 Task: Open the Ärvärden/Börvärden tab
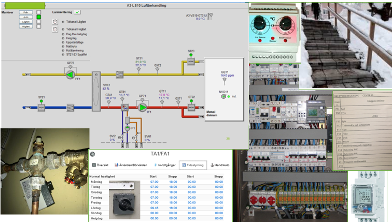pyautogui.click(x=131, y=165)
